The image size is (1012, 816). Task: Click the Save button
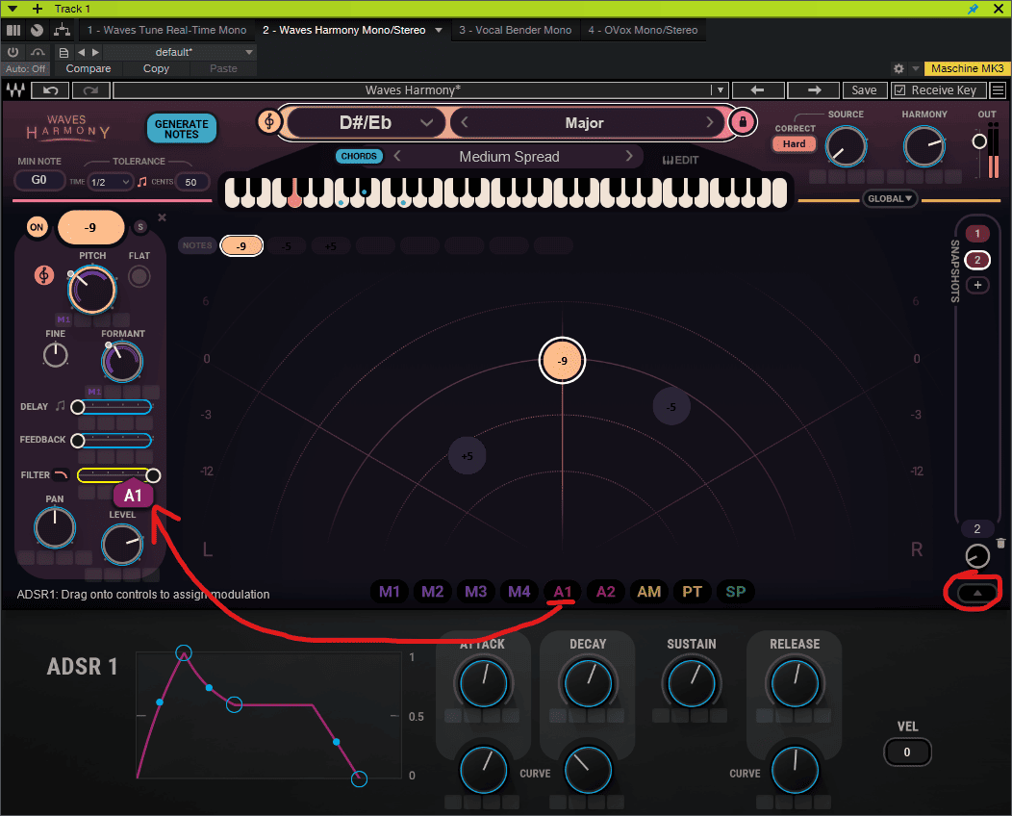[x=864, y=90]
